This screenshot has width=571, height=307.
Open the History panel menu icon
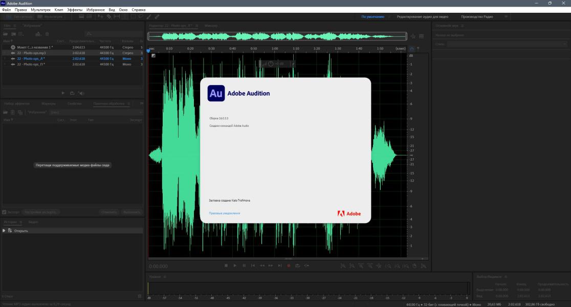pos(21,222)
